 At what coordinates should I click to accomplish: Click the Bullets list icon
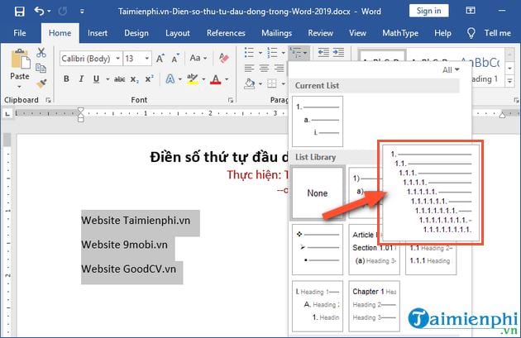[x=250, y=52]
